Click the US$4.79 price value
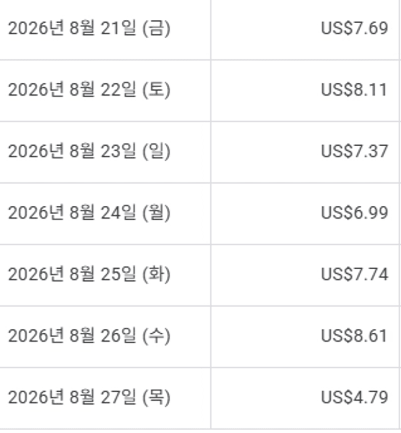This screenshot has height=433, width=401. click(354, 398)
